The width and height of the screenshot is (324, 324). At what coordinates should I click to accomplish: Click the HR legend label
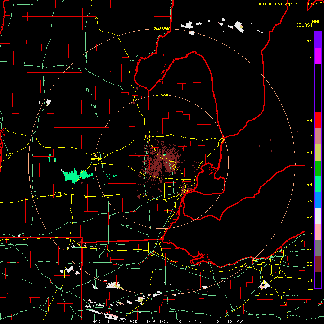[309, 168]
